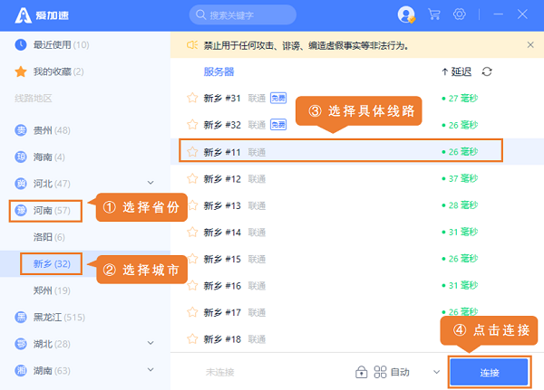Click the 未连接 status text

coord(220,372)
